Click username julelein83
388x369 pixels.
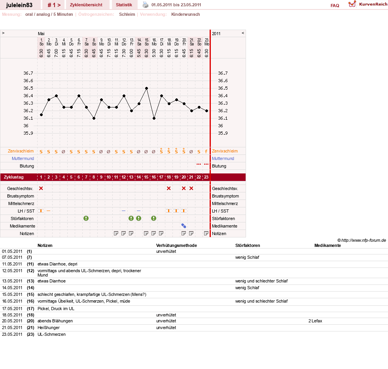pos(19,5)
